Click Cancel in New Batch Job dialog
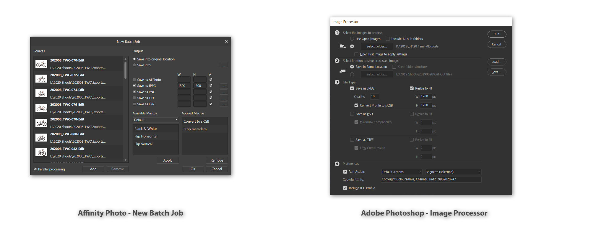The image size is (591, 235). 217,169
